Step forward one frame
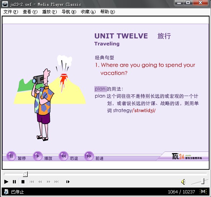The height and width of the screenshot is (197, 211). coord(68,182)
